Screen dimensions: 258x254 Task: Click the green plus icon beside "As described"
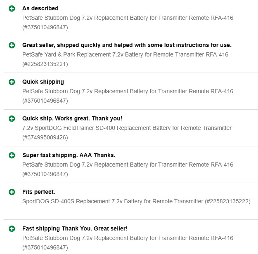click(12, 8)
